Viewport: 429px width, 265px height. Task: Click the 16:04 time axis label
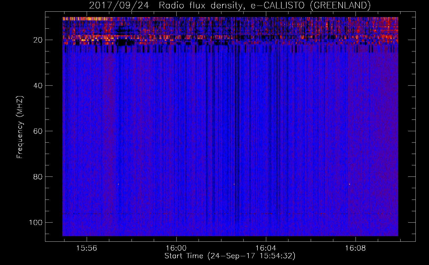[x=266, y=248]
